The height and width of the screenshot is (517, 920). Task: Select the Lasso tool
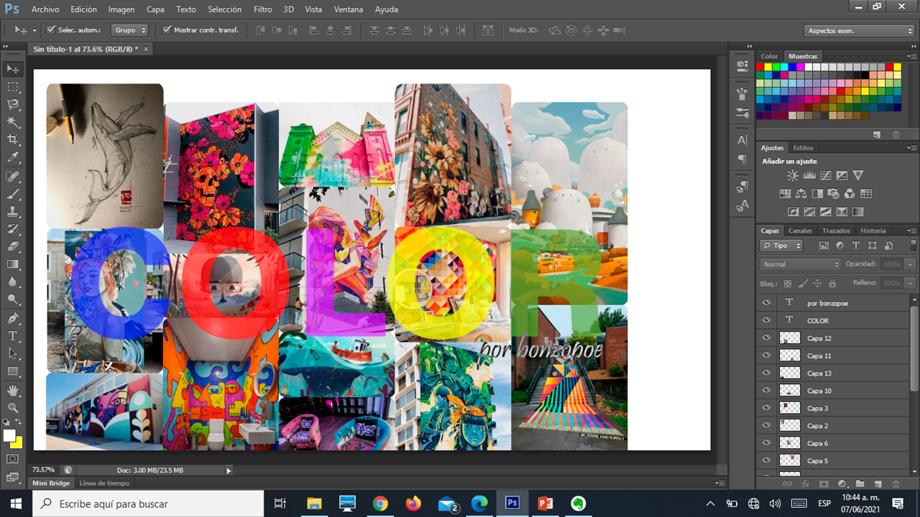[13, 104]
